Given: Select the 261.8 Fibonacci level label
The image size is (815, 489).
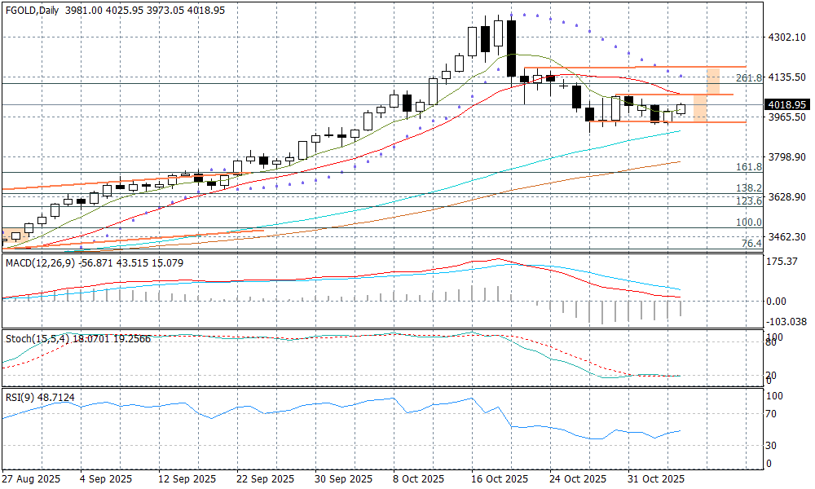Looking at the screenshot, I should coord(748,78).
